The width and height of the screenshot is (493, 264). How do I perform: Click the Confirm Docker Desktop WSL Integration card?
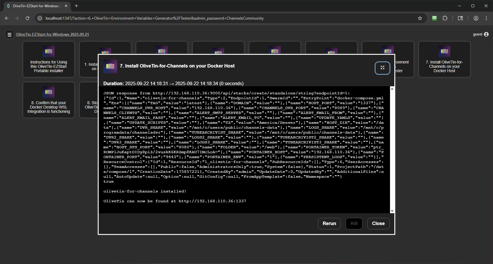coord(48,100)
